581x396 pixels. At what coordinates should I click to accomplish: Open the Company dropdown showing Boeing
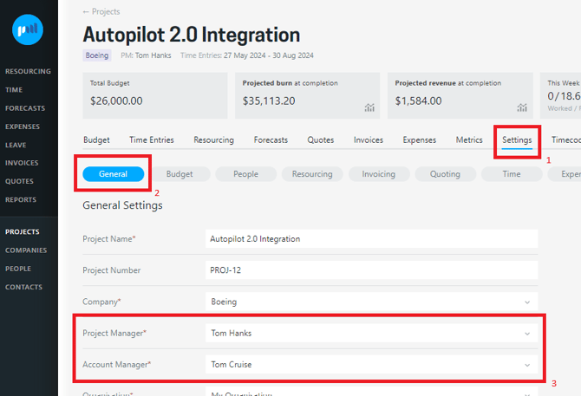(372, 302)
